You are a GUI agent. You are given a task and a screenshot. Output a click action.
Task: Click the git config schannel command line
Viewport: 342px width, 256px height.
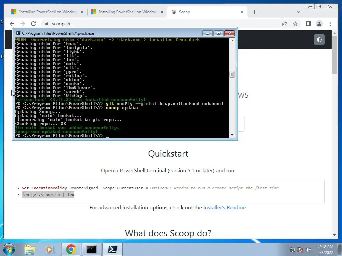click(x=119, y=104)
